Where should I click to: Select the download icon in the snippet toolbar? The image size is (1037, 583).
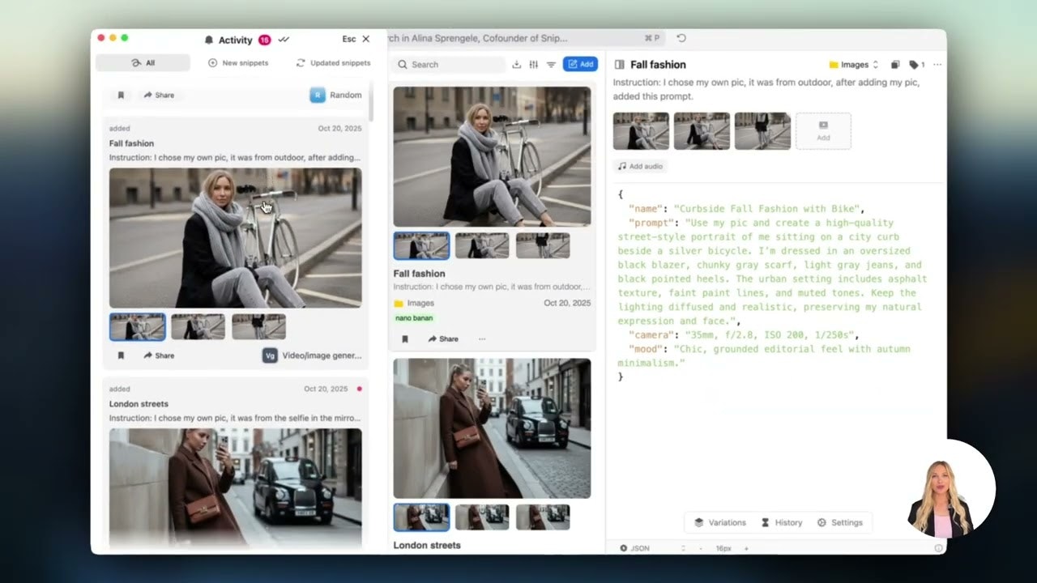click(516, 64)
